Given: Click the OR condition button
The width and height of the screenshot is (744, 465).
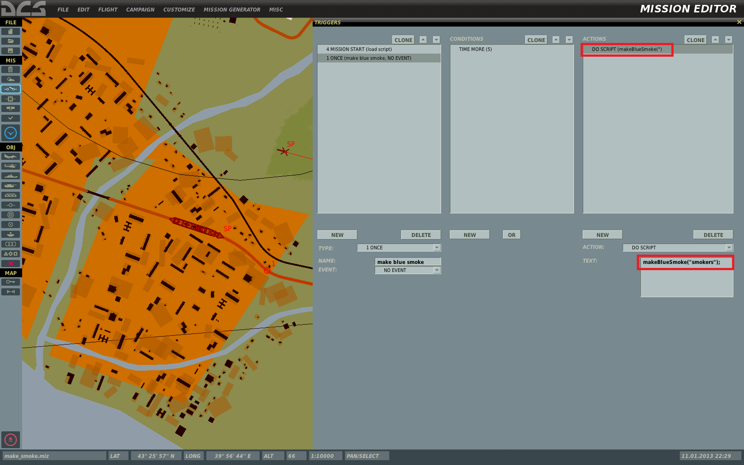Looking at the screenshot, I should click(512, 235).
